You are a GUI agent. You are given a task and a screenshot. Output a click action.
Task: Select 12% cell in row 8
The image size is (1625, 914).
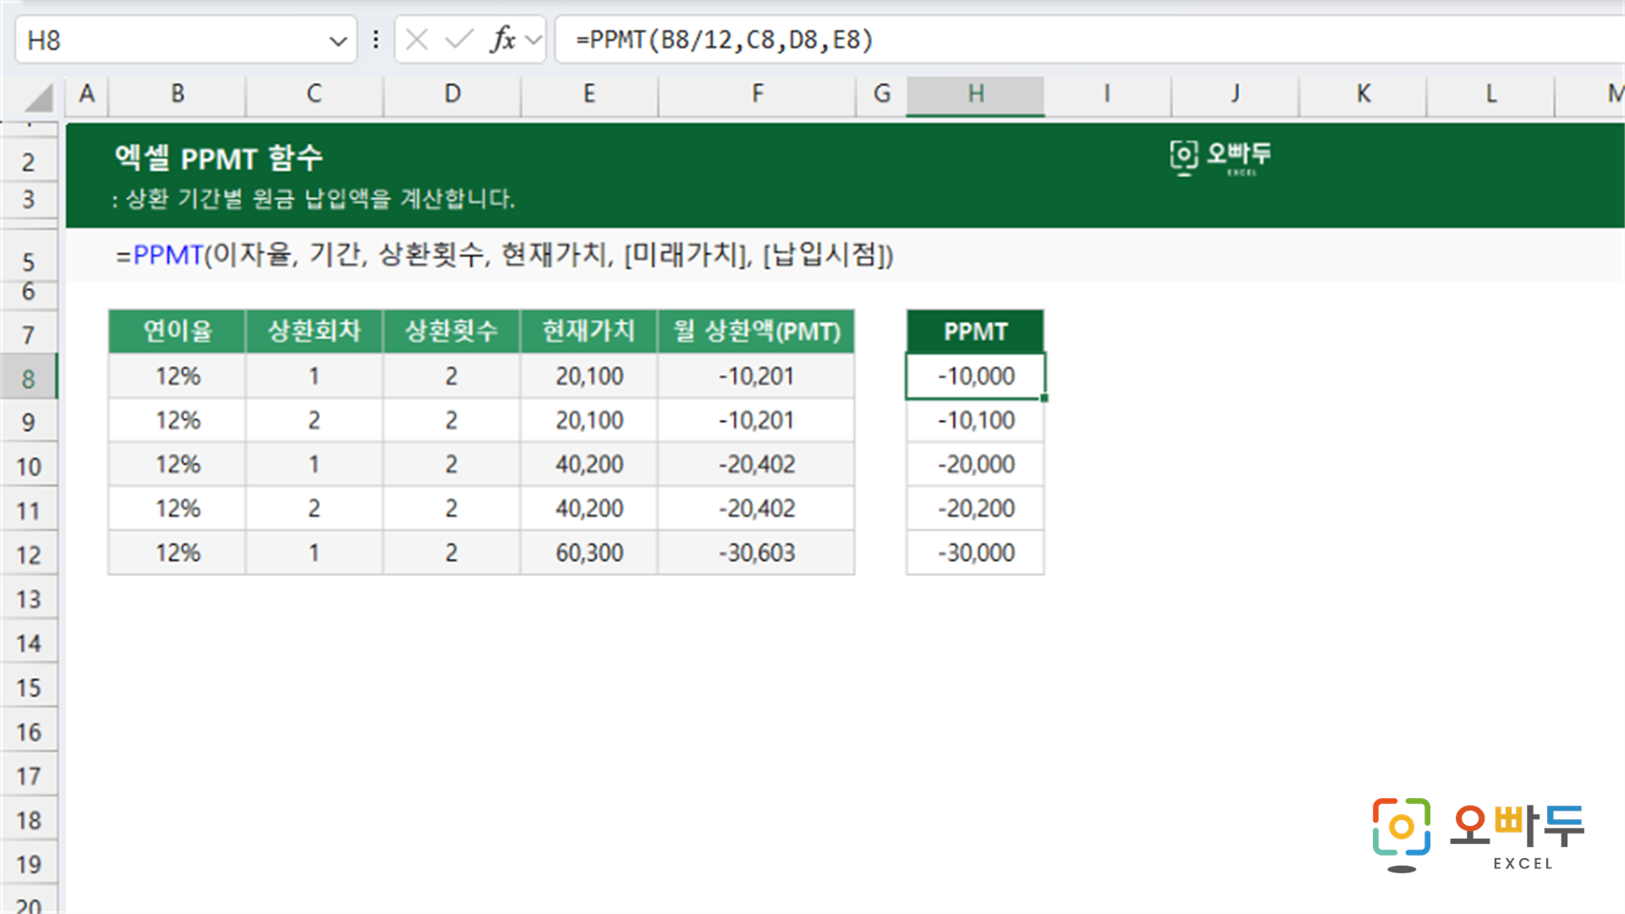(177, 376)
